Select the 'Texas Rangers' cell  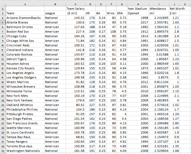tap(25, 142)
